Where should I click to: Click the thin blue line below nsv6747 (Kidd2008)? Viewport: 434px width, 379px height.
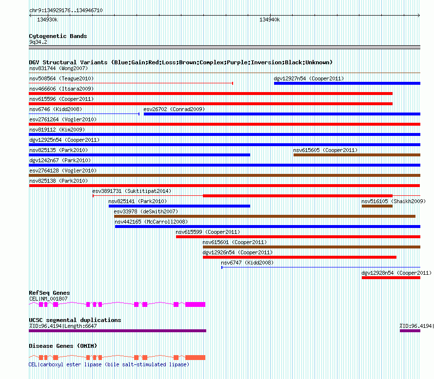[x=321, y=267]
